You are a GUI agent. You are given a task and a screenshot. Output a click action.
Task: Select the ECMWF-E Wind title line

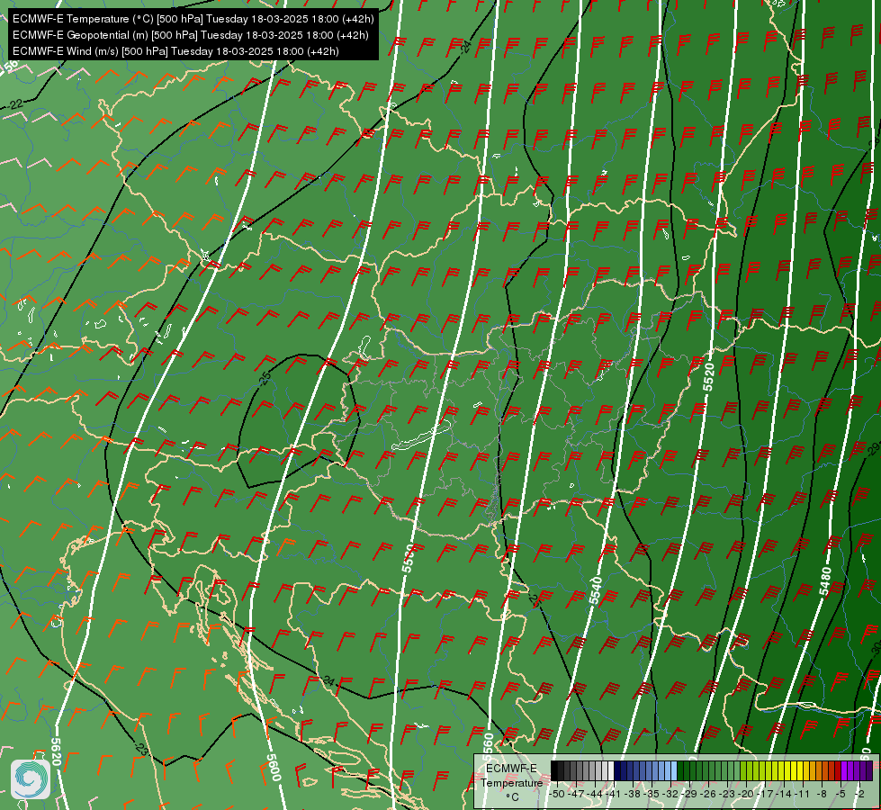click(175, 51)
